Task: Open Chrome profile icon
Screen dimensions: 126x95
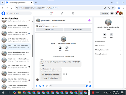Action: (119, 8)
